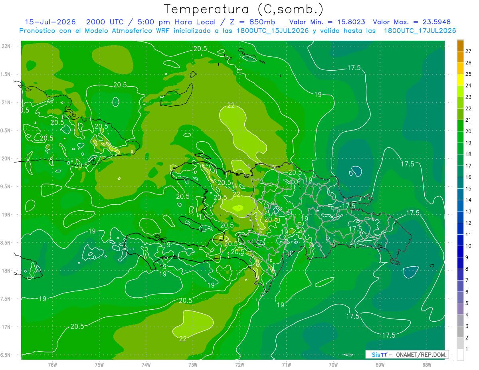The height and width of the screenshot is (370, 479).
Task: Click the '17N' latitude axis label
Action: click(x=7, y=327)
